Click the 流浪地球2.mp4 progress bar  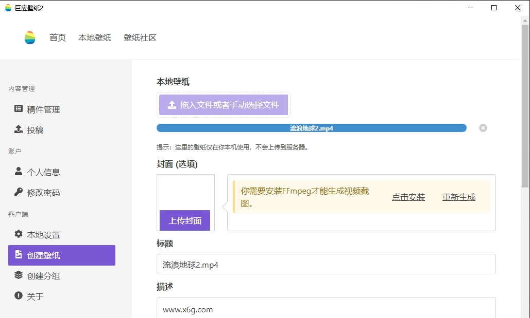point(312,128)
